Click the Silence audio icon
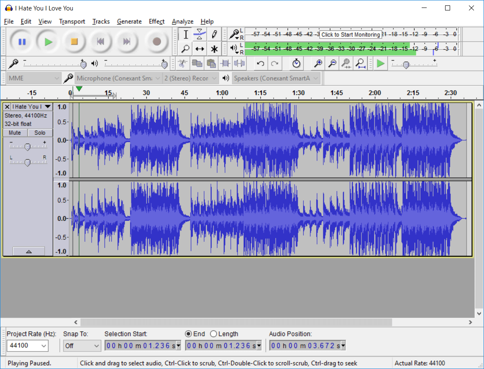Viewport: 484px width, 369px height. [x=240, y=64]
